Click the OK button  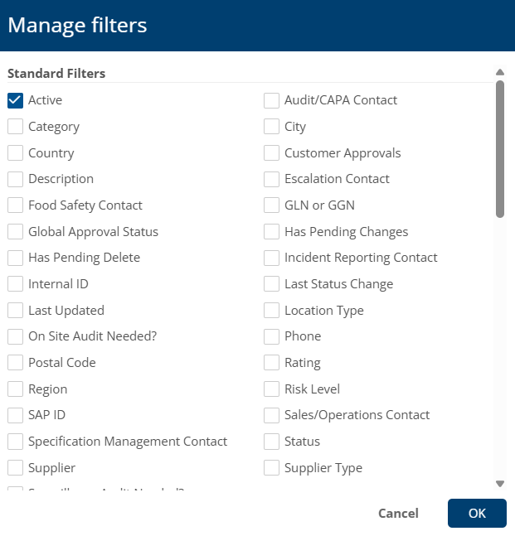click(x=477, y=513)
